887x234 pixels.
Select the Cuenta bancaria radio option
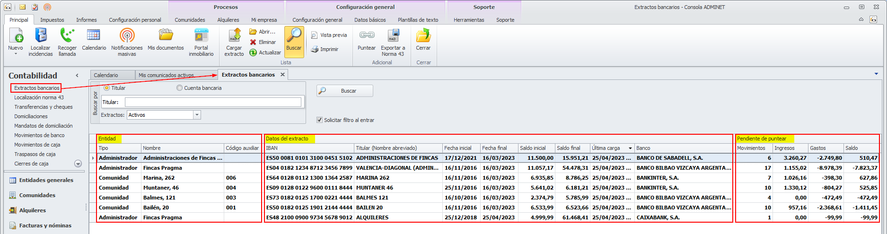tap(179, 88)
